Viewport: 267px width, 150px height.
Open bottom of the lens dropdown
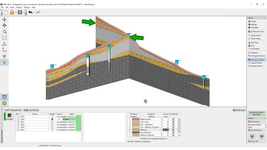click(161, 135)
